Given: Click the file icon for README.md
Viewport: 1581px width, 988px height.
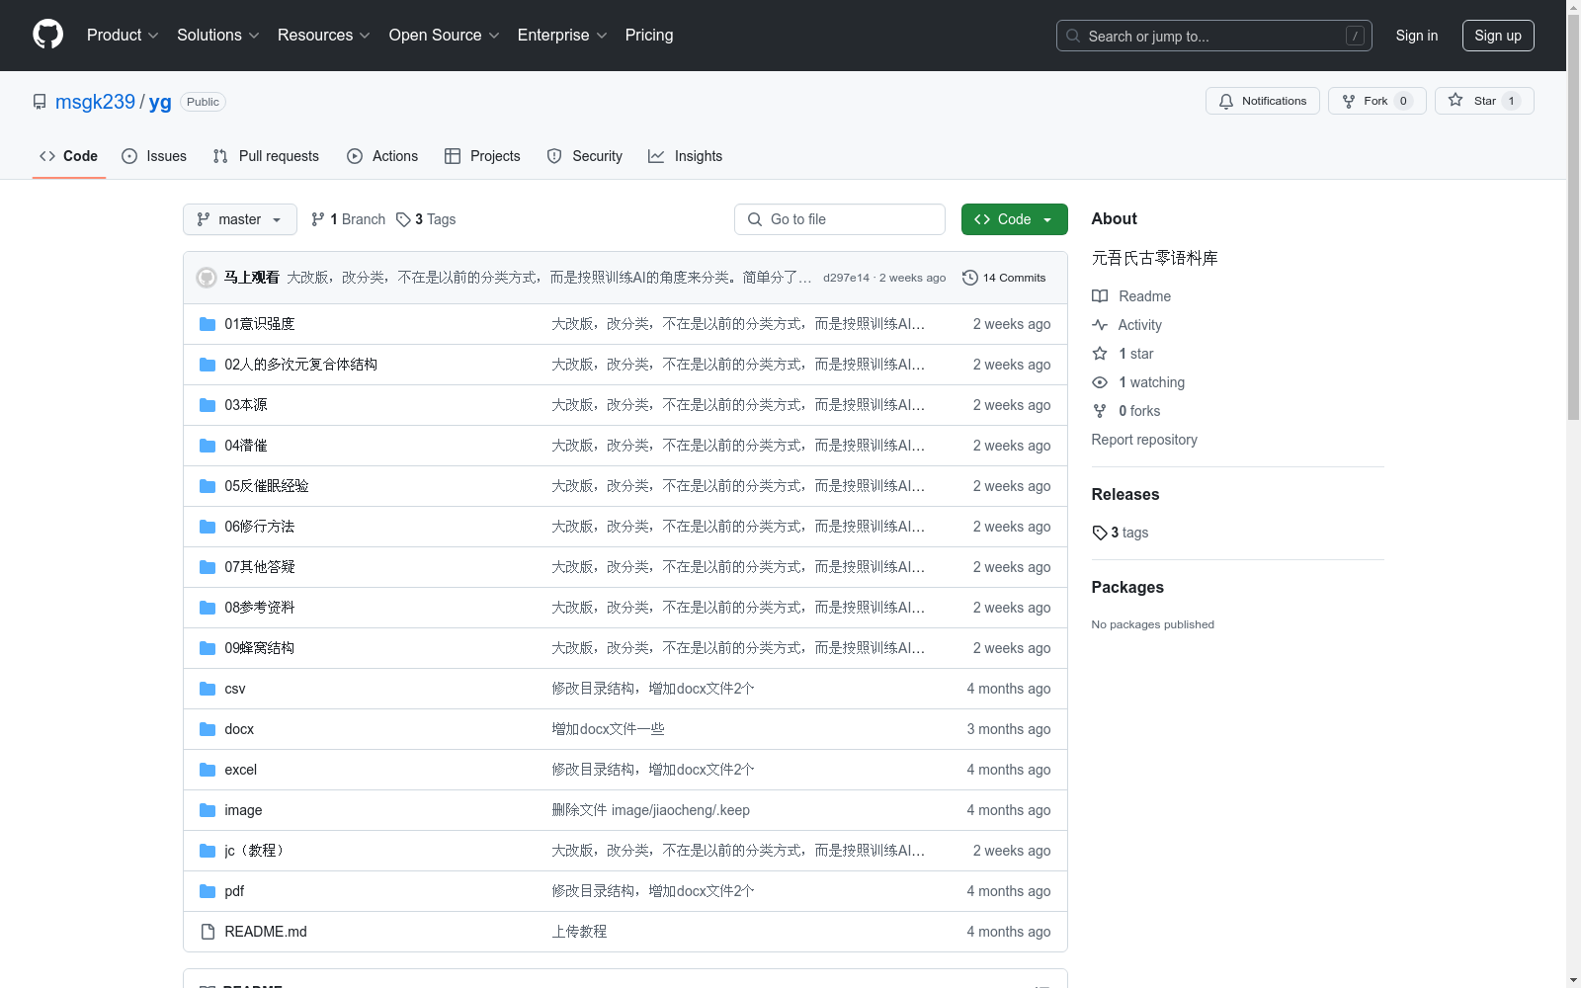Looking at the screenshot, I should point(208,932).
